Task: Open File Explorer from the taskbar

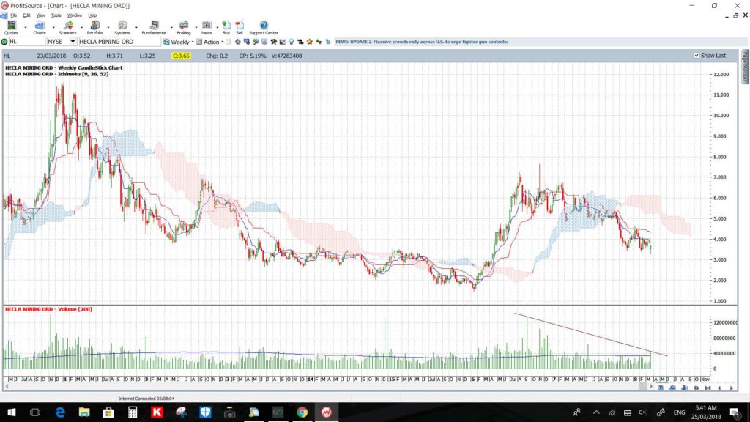Action: click(x=84, y=412)
